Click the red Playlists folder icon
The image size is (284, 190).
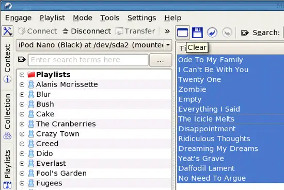tap(31, 75)
